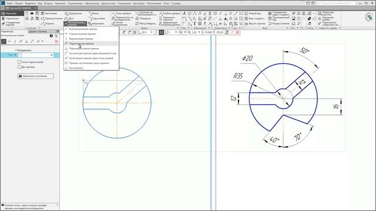Select the Окружность tool
The width and height of the screenshot is (376, 211).
pos(73,13)
